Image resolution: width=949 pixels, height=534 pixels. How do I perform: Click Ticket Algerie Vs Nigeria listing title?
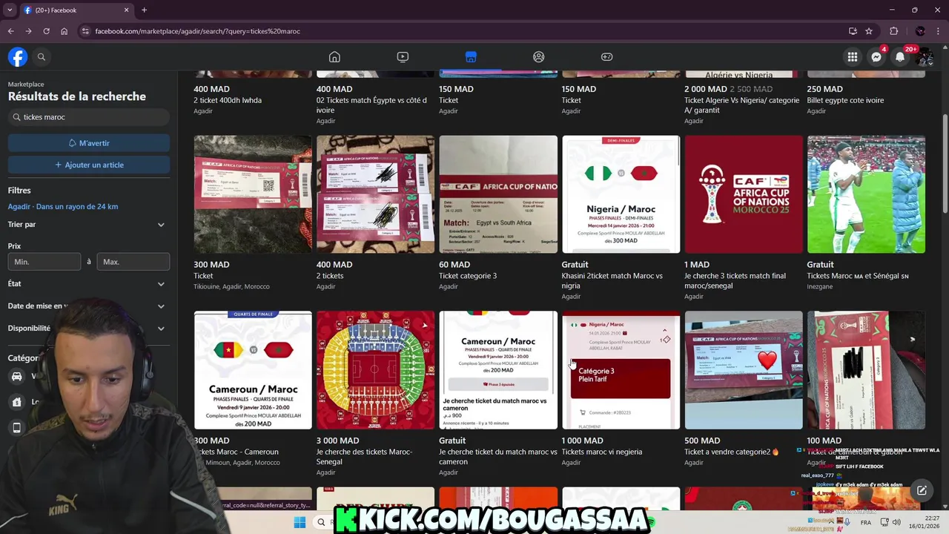click(741, 105)
